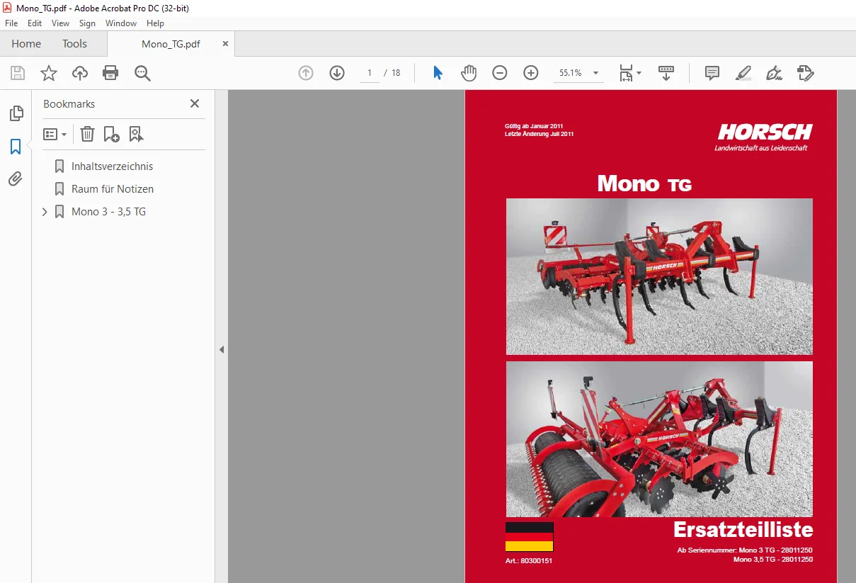Screen dimensions: 856x583
Task: Open the Help menu
Action: [155, 23]
